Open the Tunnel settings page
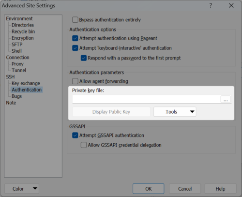 coord(19,70)
